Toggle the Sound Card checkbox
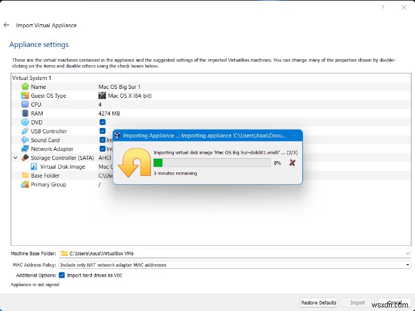 click(103, 140)
